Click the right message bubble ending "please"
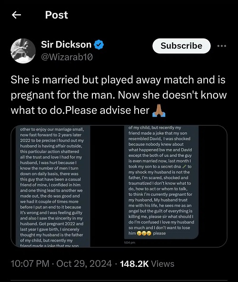The height and width of the screenshot is (282, 238). click(161, 182)
